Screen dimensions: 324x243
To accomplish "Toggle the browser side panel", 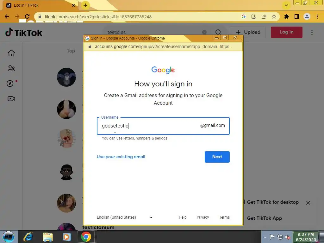I will (297, 16).
